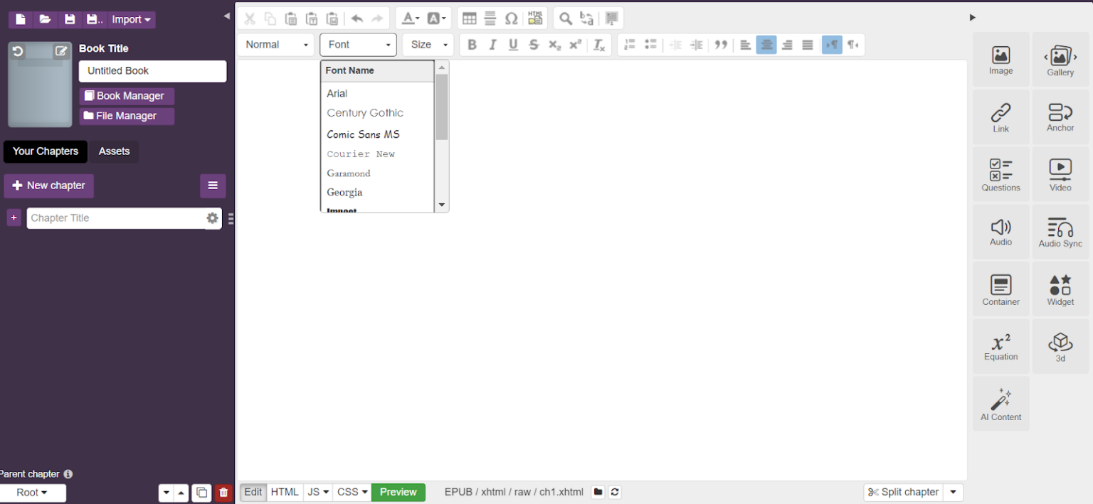The height and width of the screenshot is (504, 1093).
Task: Insert a Widget from the right panel
Action: point(1060,289)
